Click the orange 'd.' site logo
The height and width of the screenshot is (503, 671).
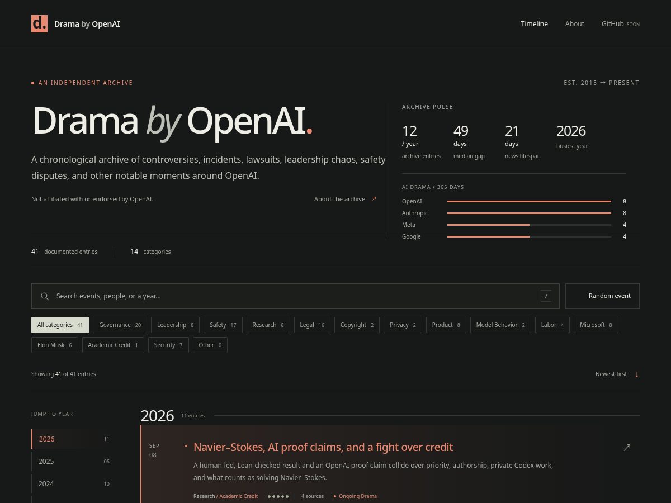pyautogui.click(x=39, y=24)
